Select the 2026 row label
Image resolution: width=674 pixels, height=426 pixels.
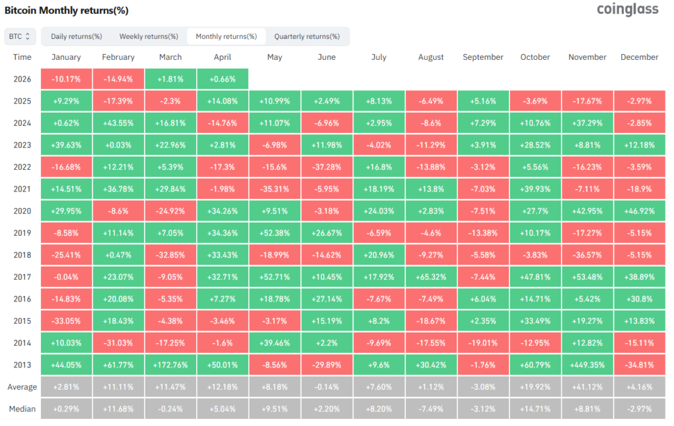tap(22, 79)
